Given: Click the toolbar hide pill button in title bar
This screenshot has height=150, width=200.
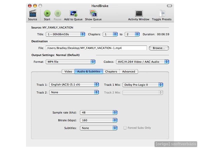Looking at the screenshot, I should (x=169, y=6).
